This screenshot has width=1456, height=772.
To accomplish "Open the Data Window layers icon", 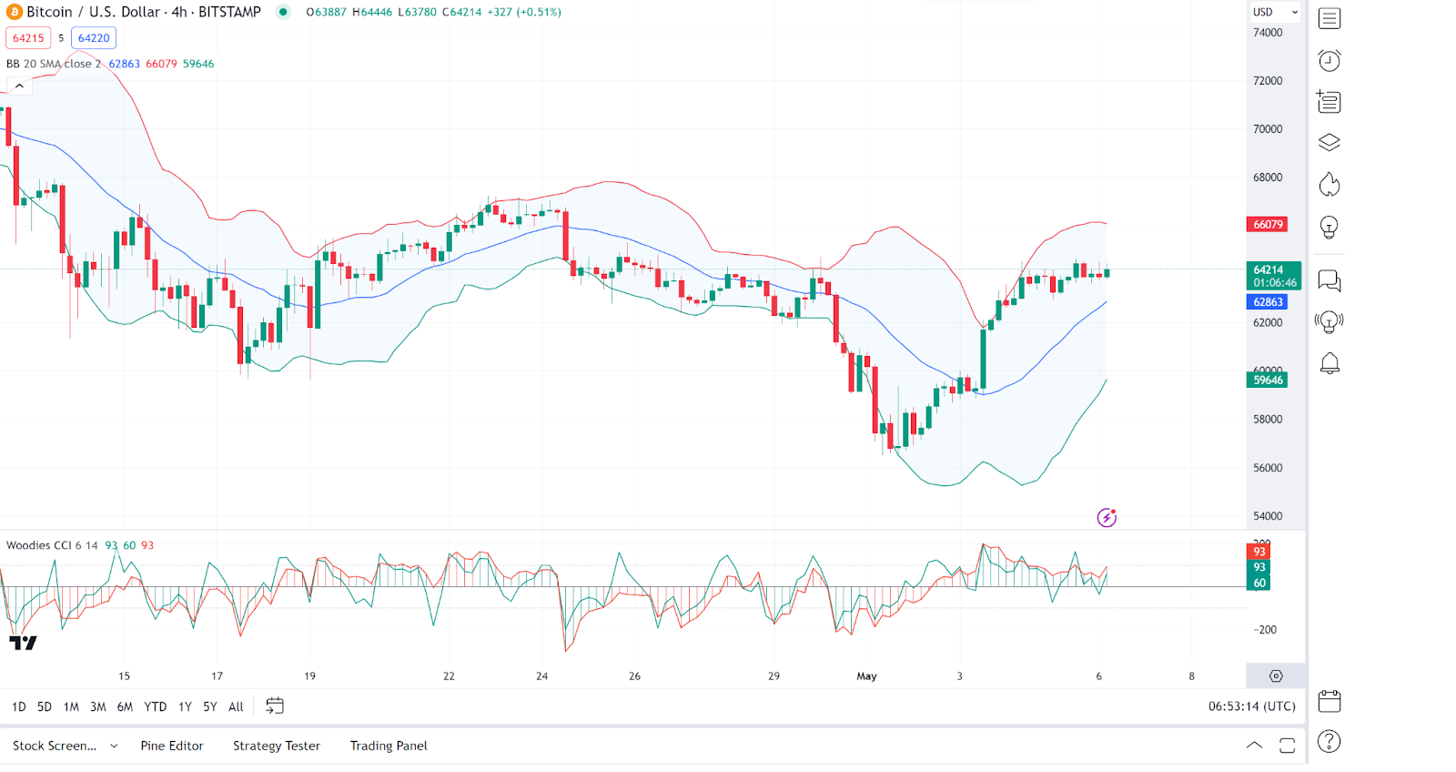I will pos(1330,143).
